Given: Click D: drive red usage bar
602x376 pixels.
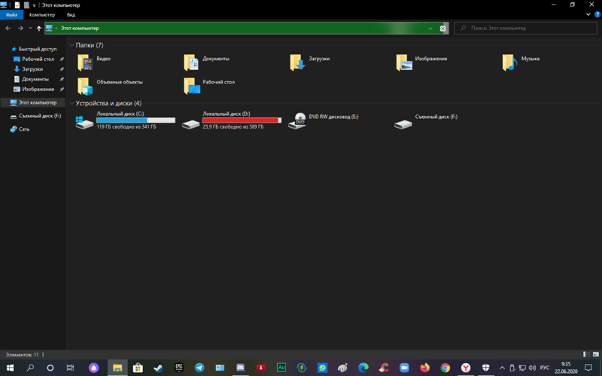Looking at the screenshot, I should (x=242, y=120).
